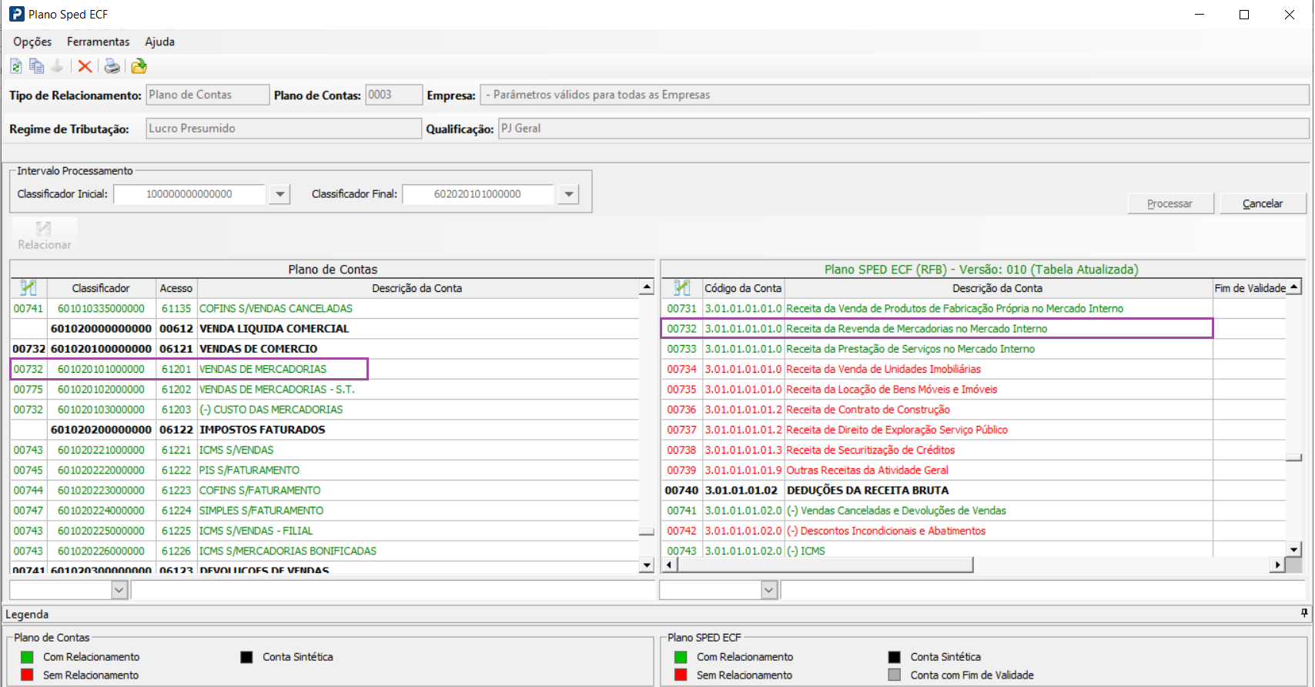The height and width of the screenshot is (687, 1315).
Task: Click green Com Relacionamento swatch under Plano de Contas
Action: pyautogui.click(x=27, y=657)
